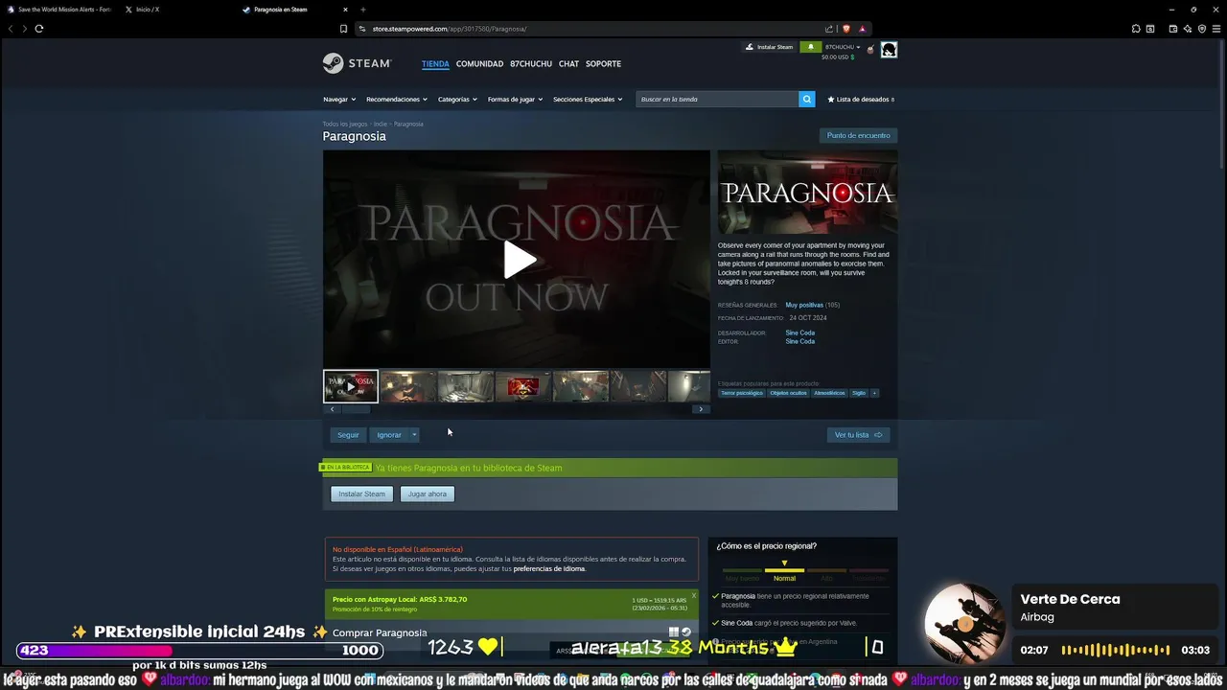
Task: Open the CHAT menu item
Action: tap(568, 64)
